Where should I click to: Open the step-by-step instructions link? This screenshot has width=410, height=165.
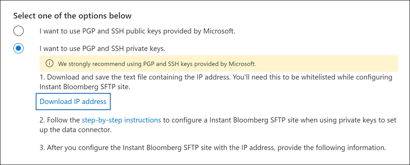[x=121, y=120]
